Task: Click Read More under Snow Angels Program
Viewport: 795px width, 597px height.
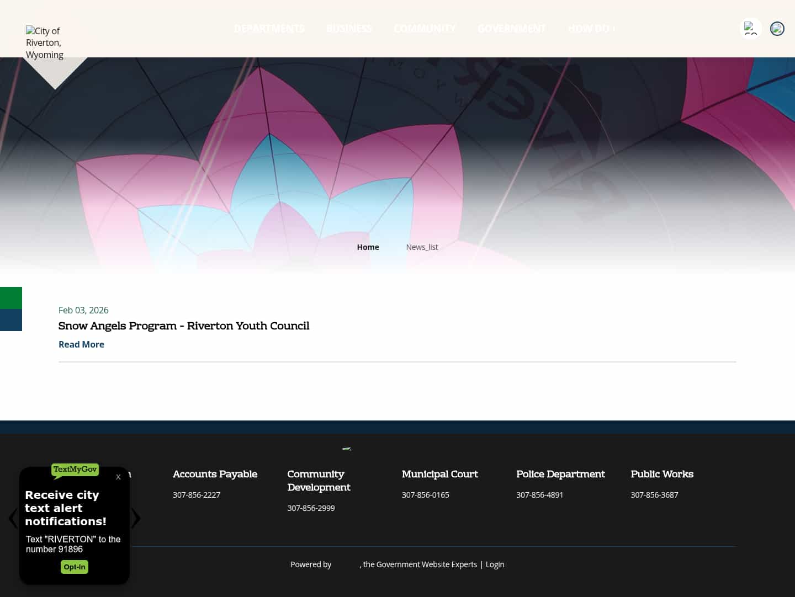Action: pyautogui.click(x=81, y=344)
